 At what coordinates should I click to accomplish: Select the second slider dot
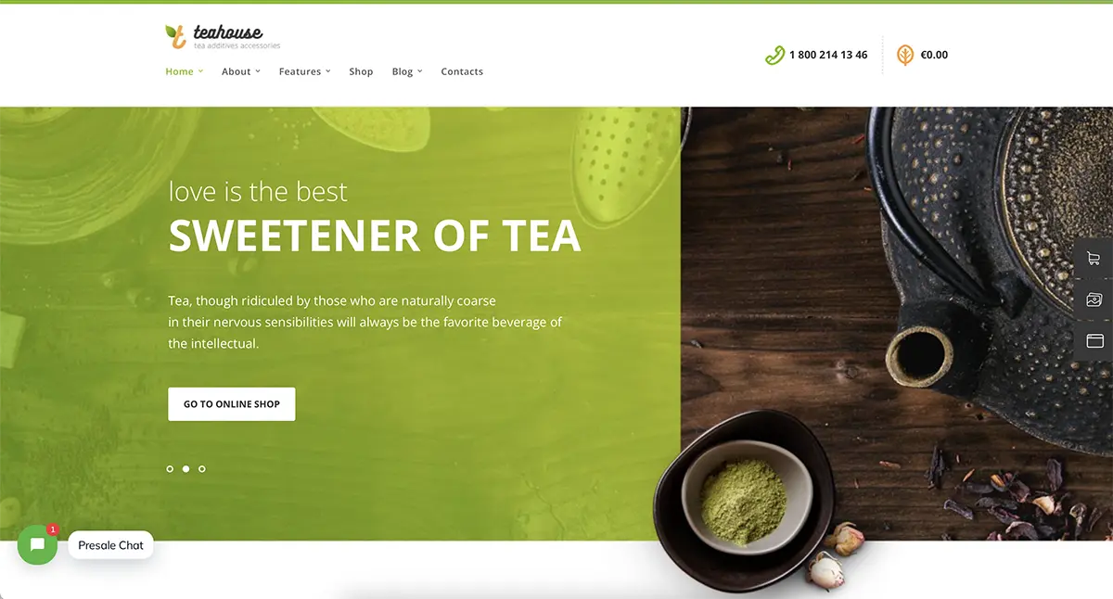(x=185, y=469)
